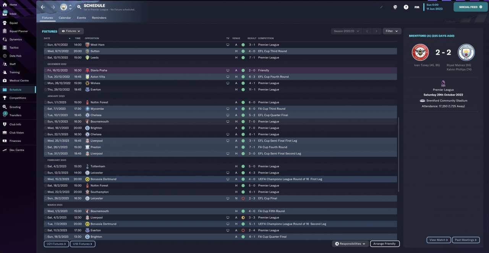The image size is (489, 253).
Task: Toggle the circle beside Sun, 6/11/2022 fixture
Action: point(45,45)
